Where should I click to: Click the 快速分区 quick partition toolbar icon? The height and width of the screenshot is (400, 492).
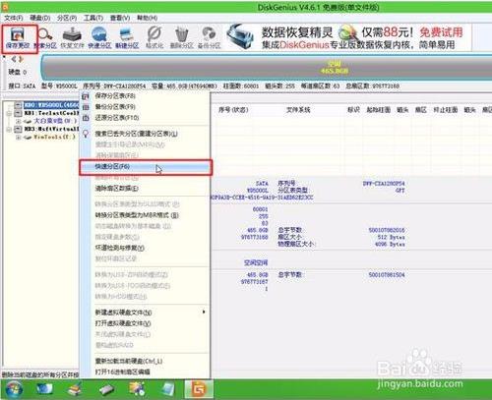click(99, 38)
